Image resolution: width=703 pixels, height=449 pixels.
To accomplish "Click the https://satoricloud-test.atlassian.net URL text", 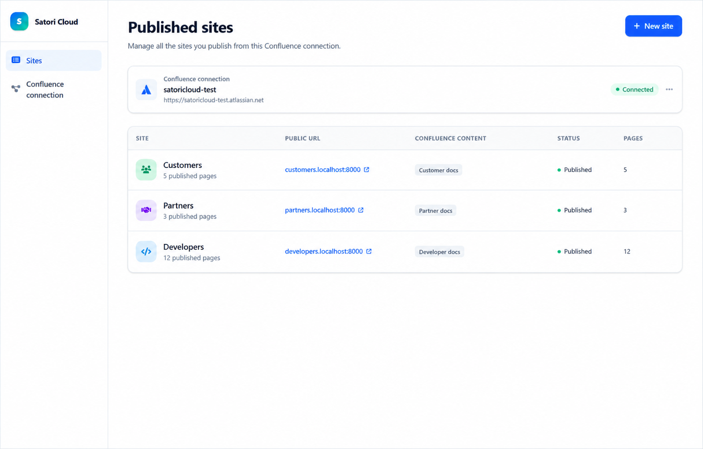I will tap(213, 100).
